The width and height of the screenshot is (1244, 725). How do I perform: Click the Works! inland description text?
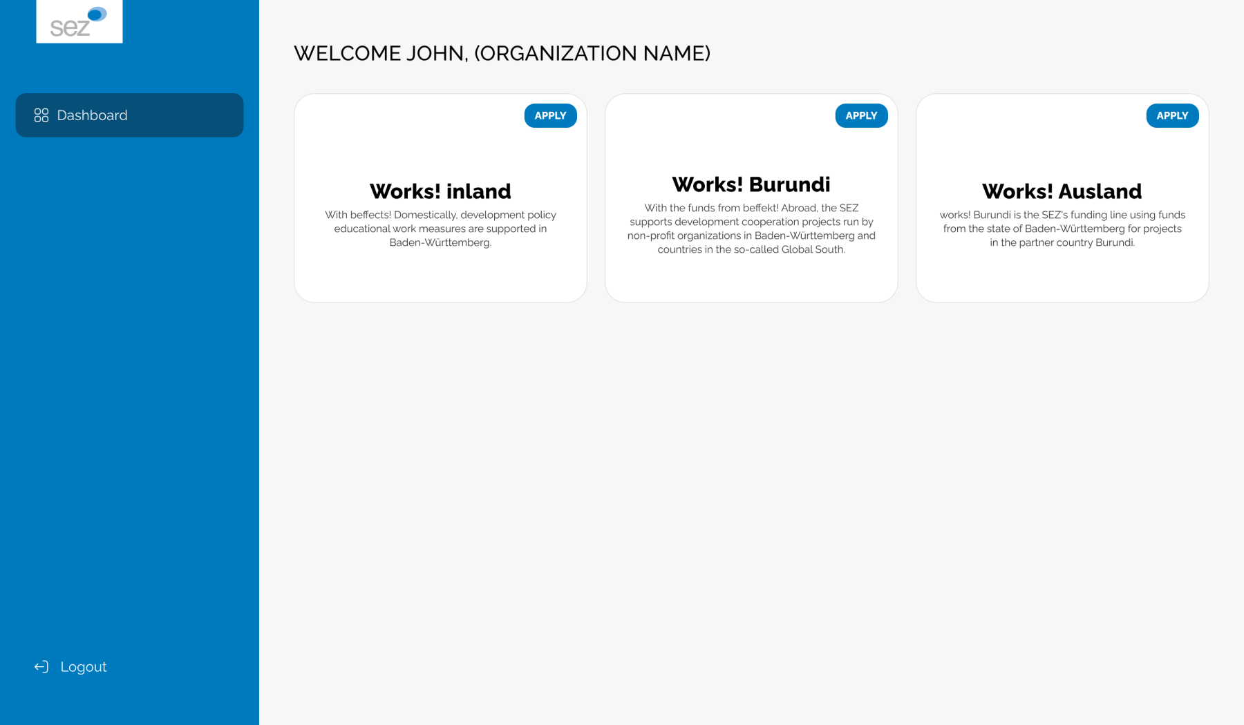coord(440,229)
